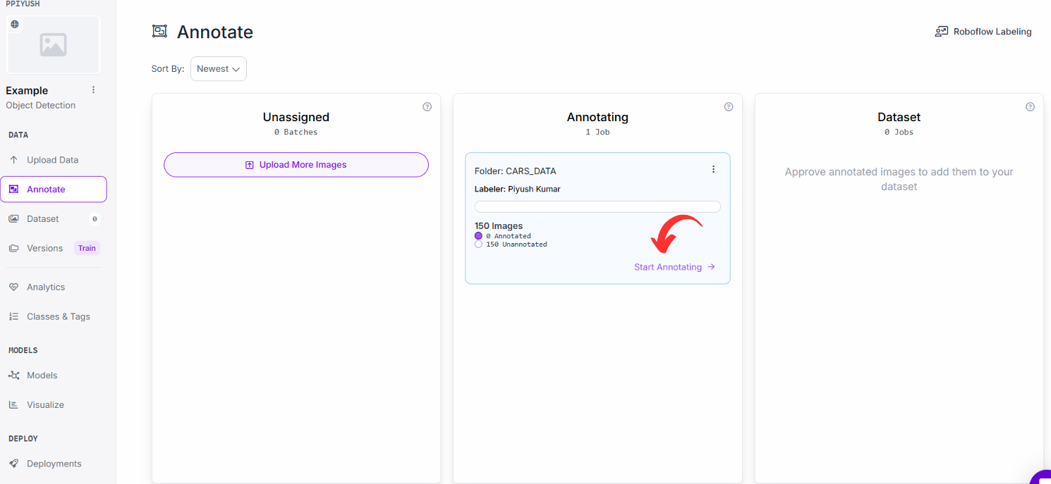Click the Upload Data arrow icon

click(13, 160)
